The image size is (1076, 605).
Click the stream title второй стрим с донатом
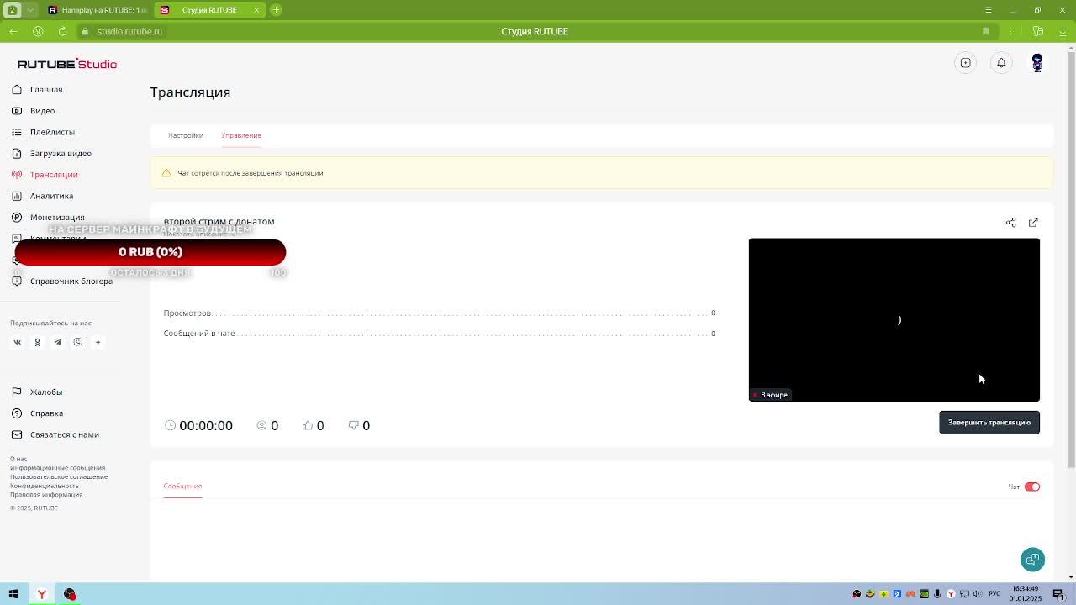(219, 221)
